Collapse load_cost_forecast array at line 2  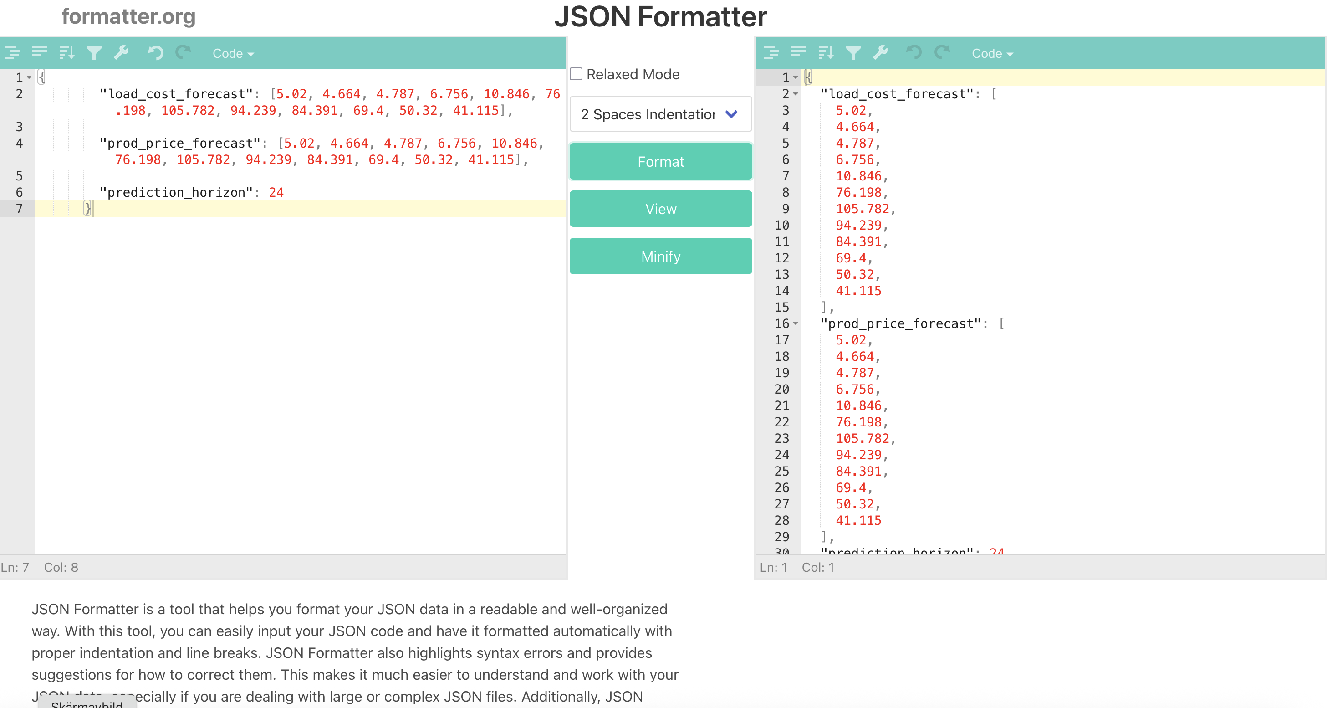[796, 94]
